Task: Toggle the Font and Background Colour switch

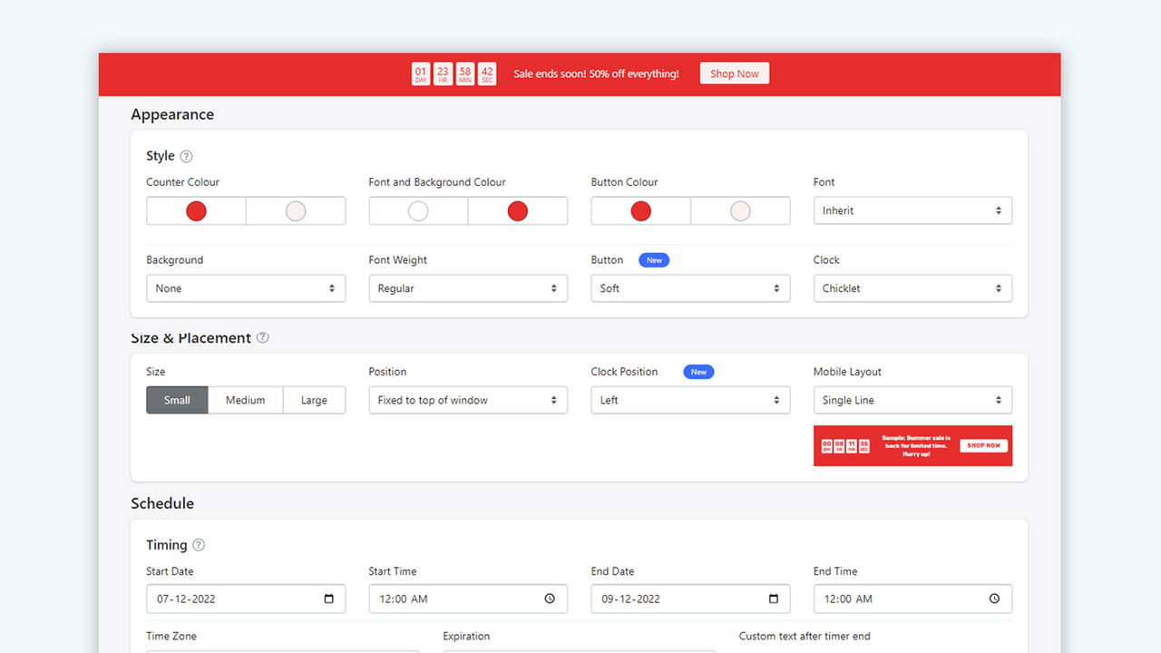Action: coord(468,210)
